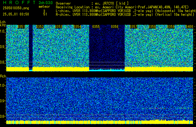Click time marker 0354 in Lch spectrogram
This screenshot has width=196, height=127.
tap(77, 27)
